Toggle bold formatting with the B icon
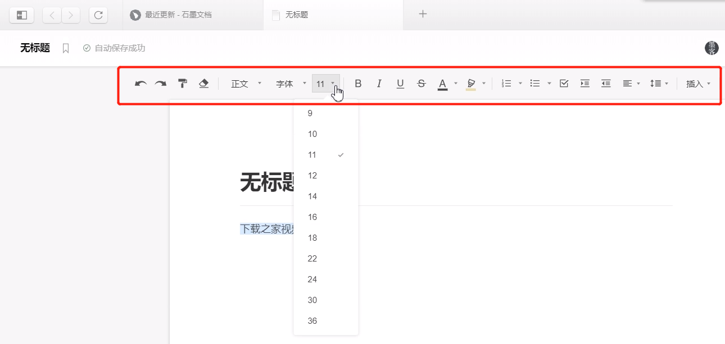The height and width of the screenshot is (344, 725). pos(358,83)
